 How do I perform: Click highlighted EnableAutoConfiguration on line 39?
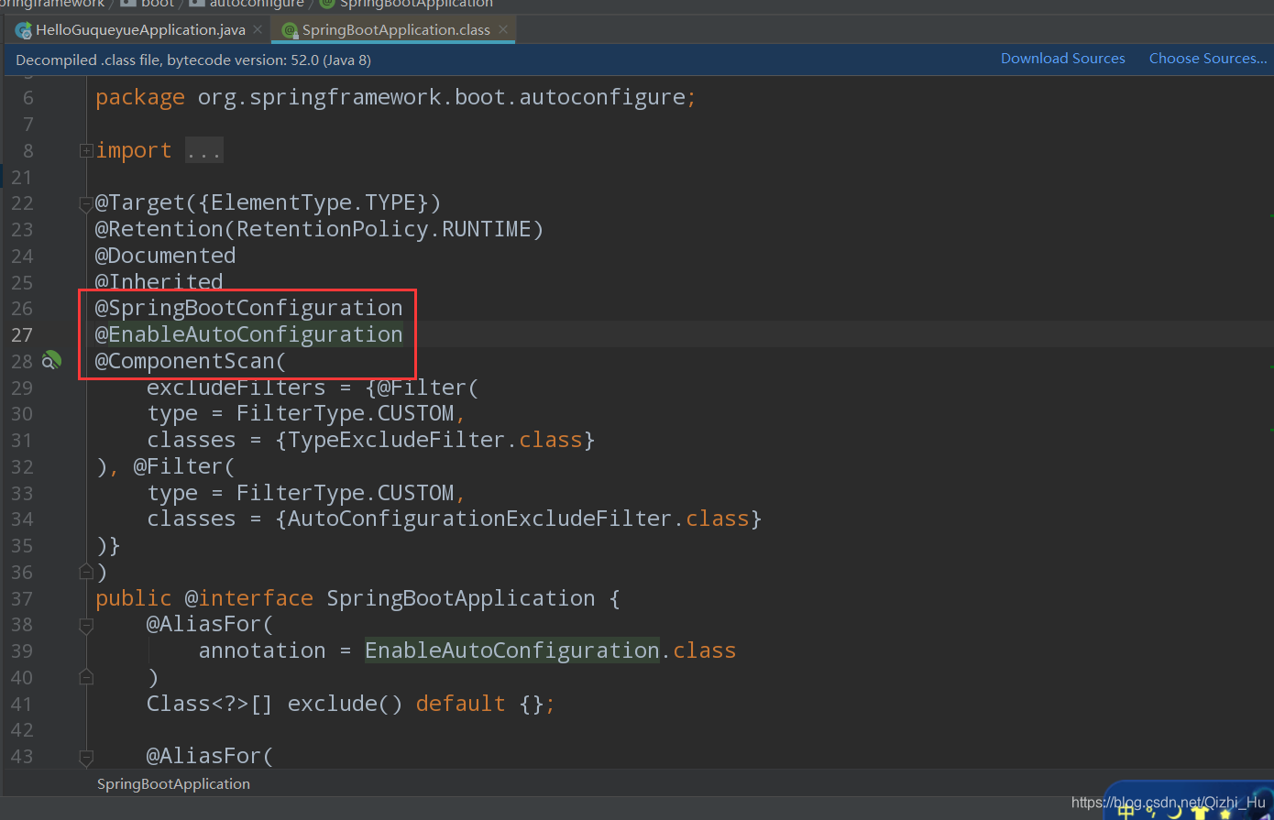[512, 651]
